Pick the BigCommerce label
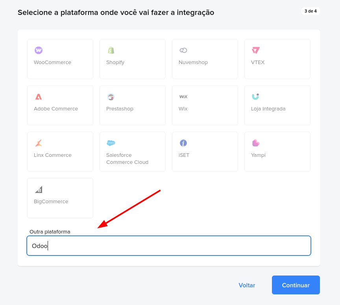Screen dimensions: 340x305 click(x=51, y=202)
